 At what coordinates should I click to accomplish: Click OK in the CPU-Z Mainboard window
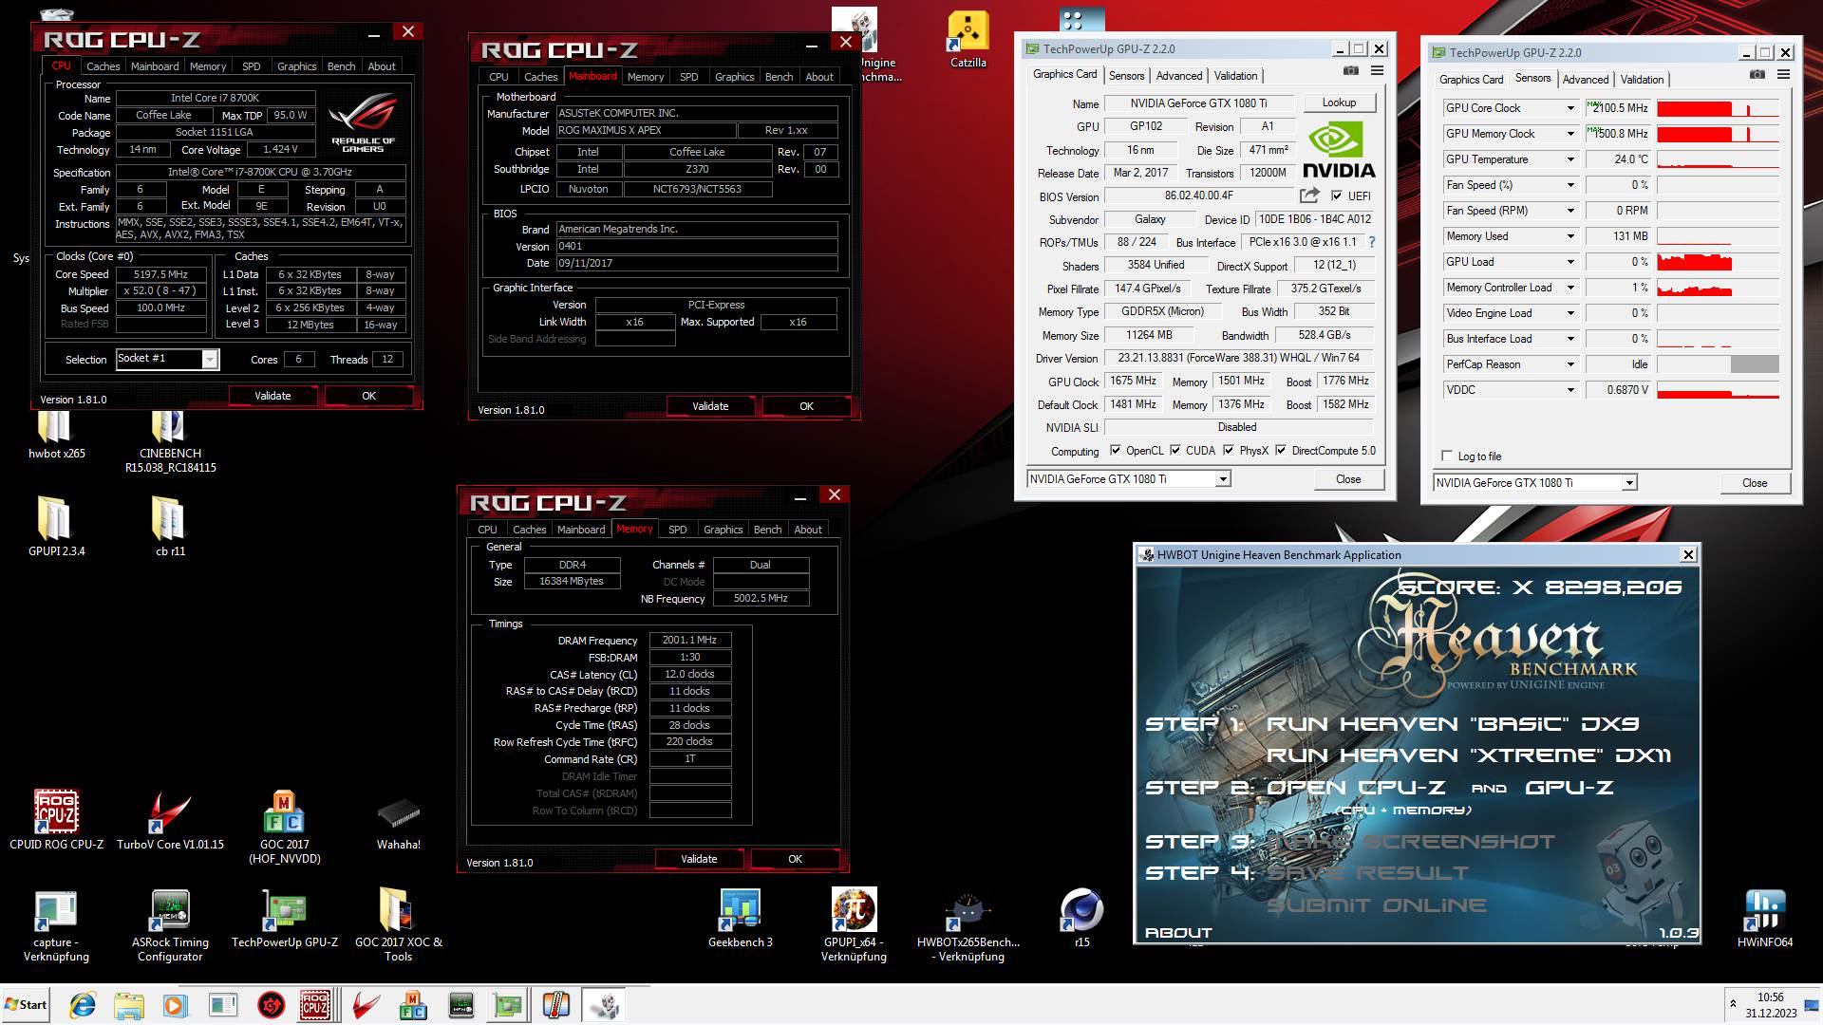[806, 406]
